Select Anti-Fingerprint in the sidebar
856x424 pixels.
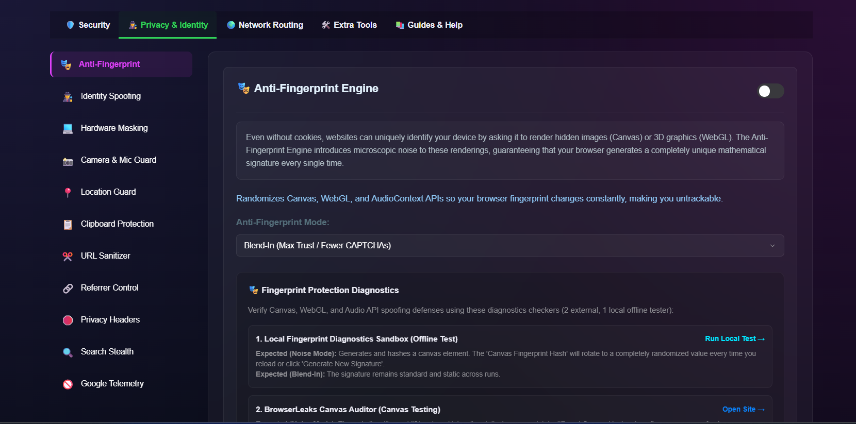point(121,64)
